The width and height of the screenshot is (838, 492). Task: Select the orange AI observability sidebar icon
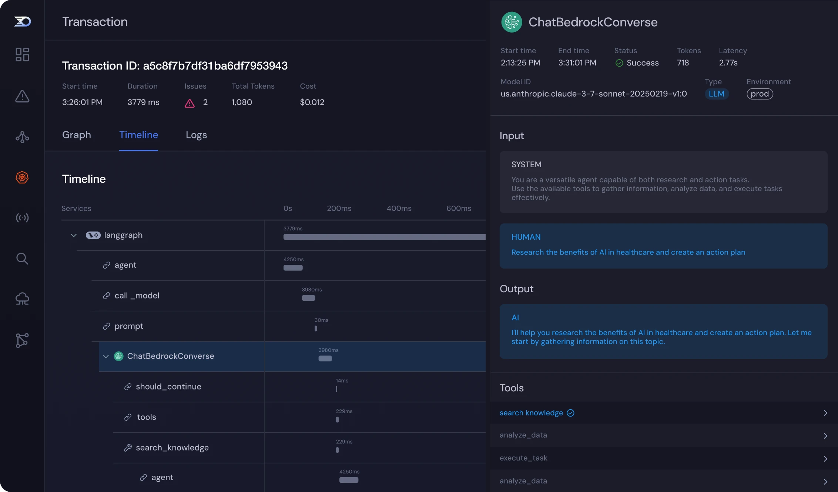point(22,178)
